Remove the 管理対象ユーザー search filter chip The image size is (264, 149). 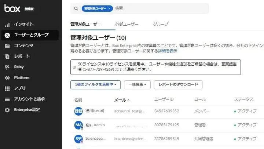click(110, 8)
